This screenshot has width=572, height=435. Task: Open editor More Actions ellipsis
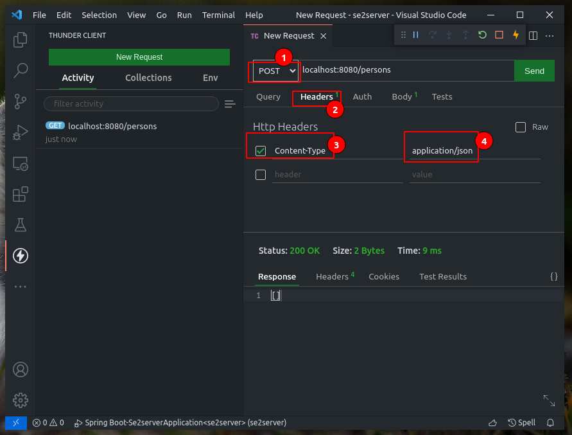[550, 36]
